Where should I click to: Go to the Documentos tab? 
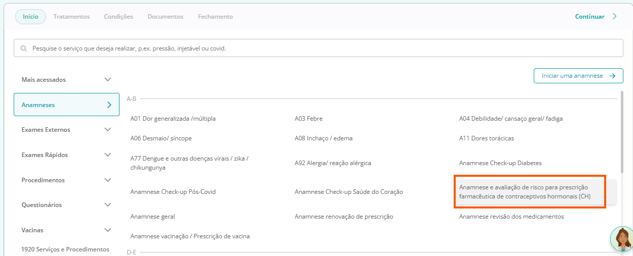(165, 17)
